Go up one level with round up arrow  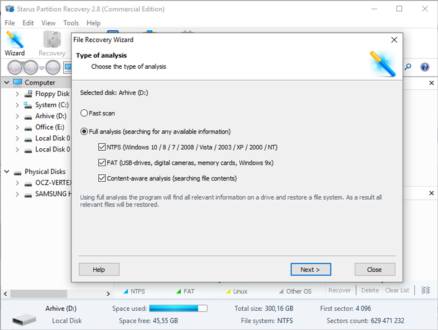[53, 68]
